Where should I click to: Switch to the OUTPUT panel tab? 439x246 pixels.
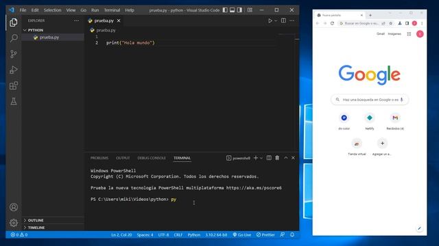click(123, 158)
